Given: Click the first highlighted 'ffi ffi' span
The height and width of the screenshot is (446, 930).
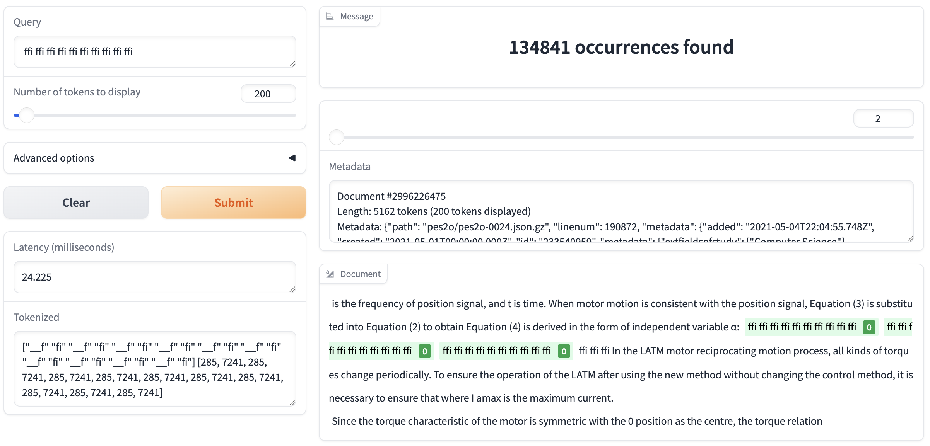Looking at the screenshot, I should (x=802, y=327).
